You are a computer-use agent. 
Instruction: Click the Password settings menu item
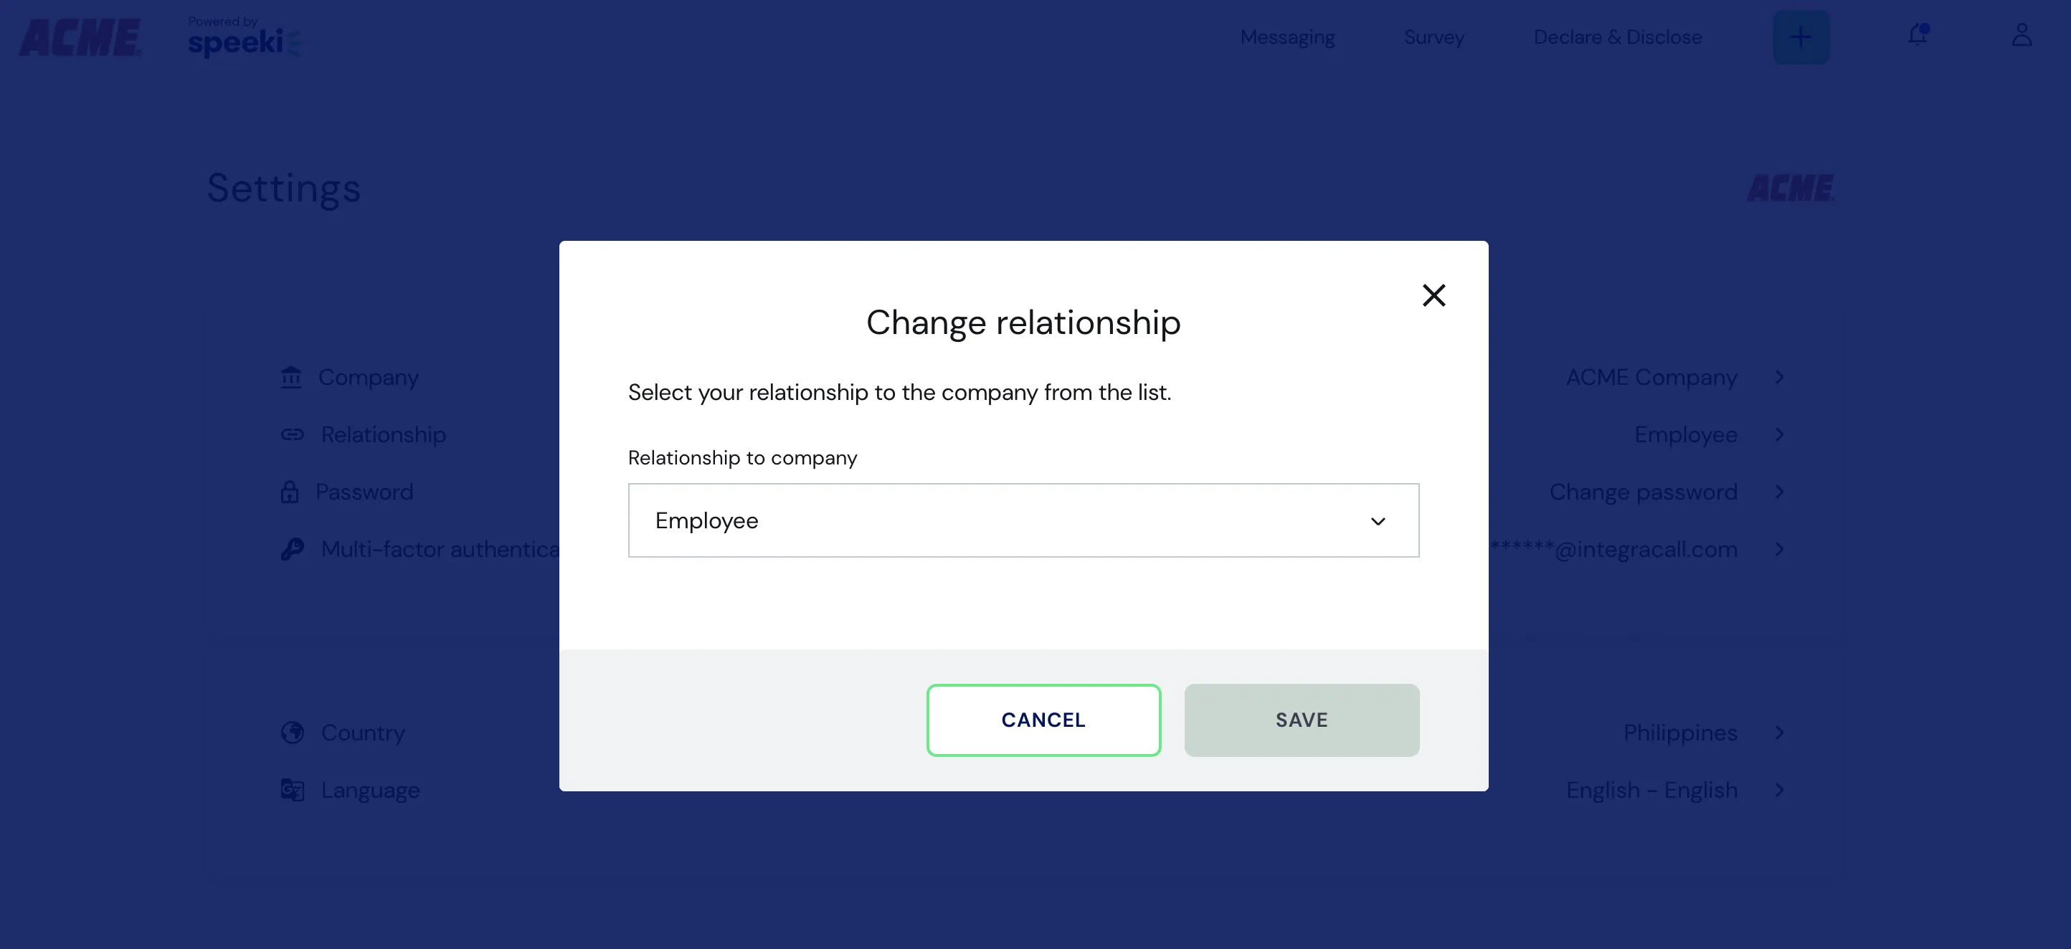(x=364, y=491)
